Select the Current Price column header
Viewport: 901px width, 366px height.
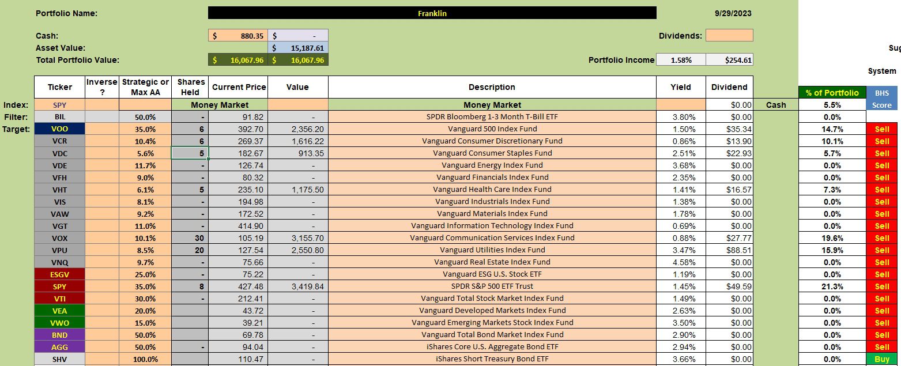point(239,87)
